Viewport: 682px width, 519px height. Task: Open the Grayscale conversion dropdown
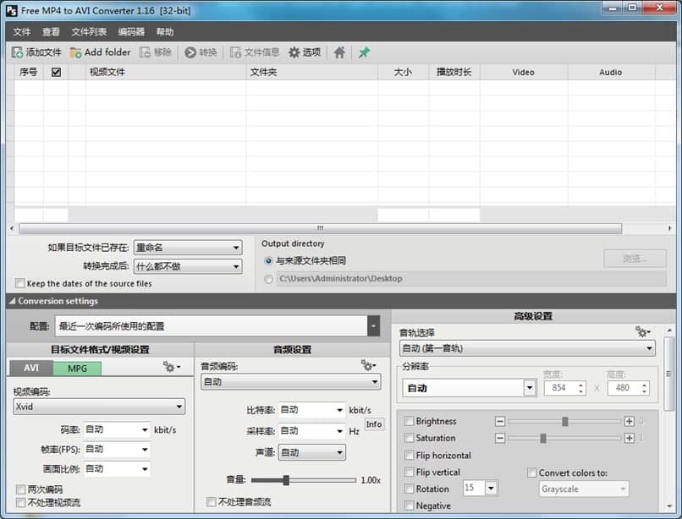click(x=583, y=489)
